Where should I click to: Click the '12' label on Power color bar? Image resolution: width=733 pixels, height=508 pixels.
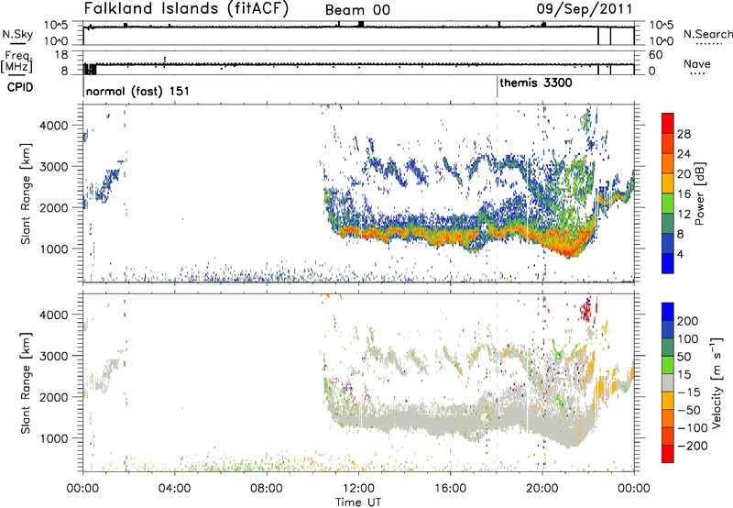(684, 215)
